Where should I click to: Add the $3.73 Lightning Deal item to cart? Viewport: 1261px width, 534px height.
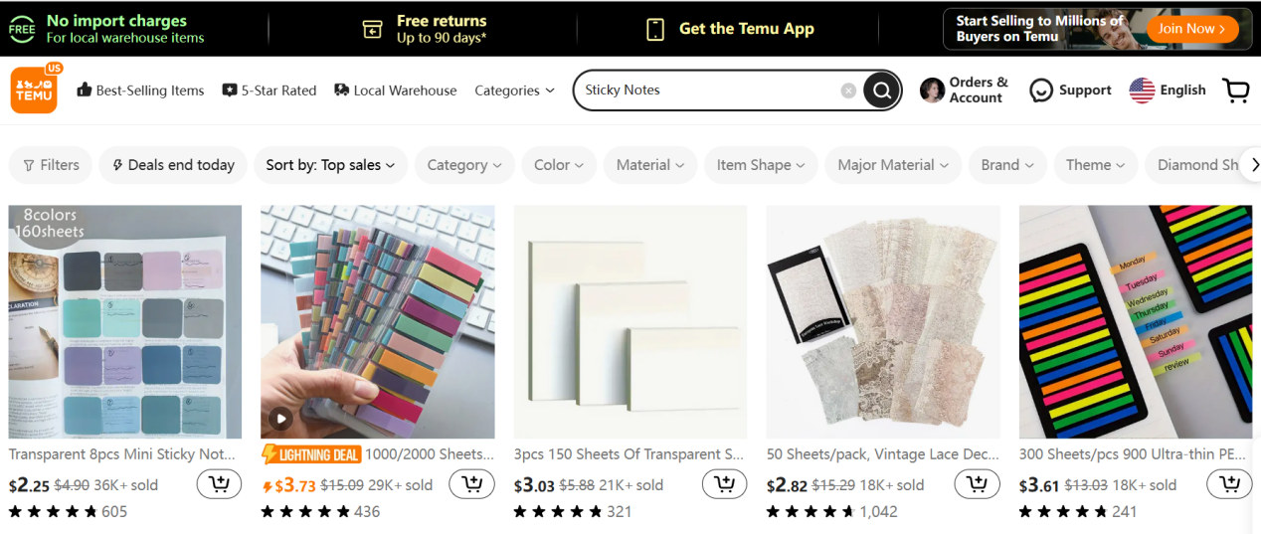[471, 485]
